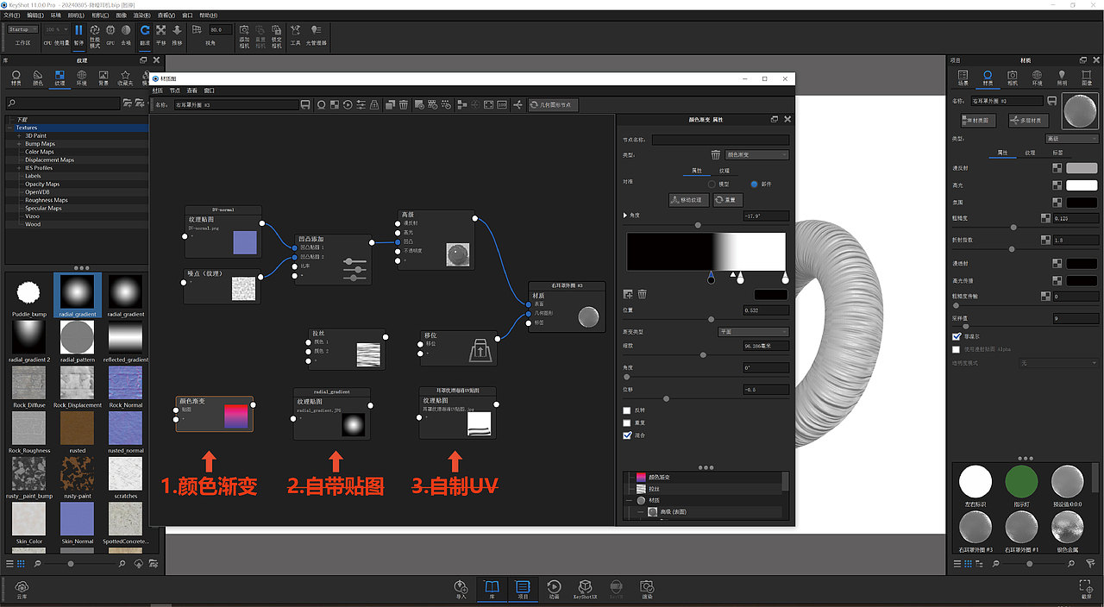The height and width of the screenshot is (607, 1104).
Task: Select the 部件 radio button
Action: [754, 184]
